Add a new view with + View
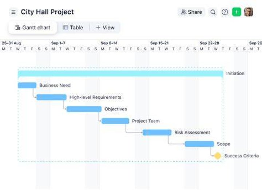 pos(105,28)
